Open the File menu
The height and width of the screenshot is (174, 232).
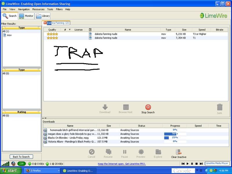(5, 9)
